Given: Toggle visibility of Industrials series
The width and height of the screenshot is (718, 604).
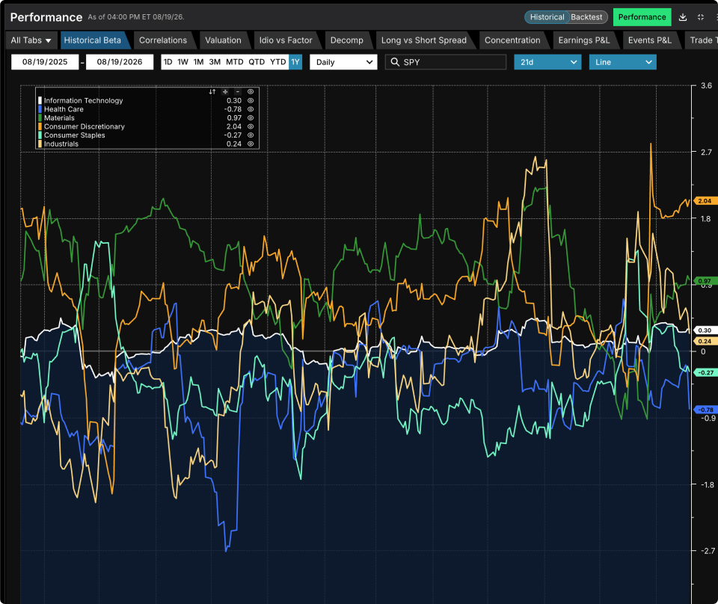Looking at the screenshot, I should coord(251,144).
